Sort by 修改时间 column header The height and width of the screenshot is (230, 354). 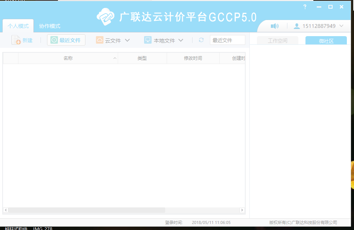(193, 58)
